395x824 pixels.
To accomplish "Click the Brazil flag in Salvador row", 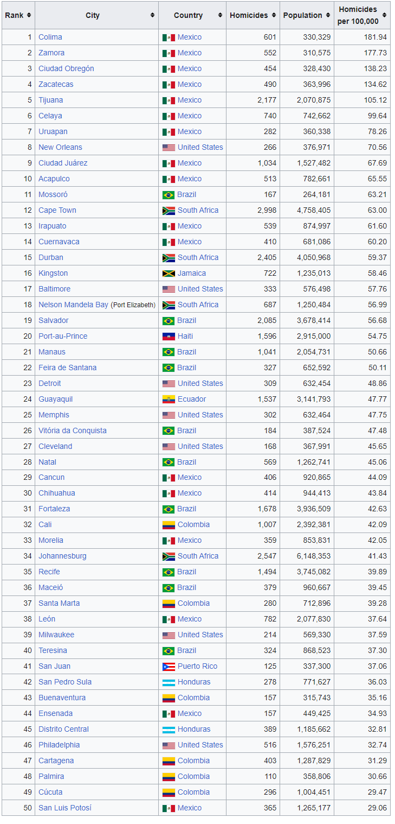I will pos(169,321).
